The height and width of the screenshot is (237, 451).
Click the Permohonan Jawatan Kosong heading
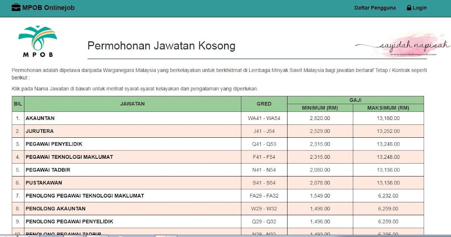click(161, 46)
